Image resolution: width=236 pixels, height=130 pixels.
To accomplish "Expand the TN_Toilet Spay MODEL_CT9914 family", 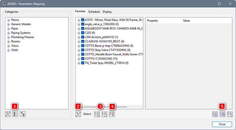I will click(x=78, y=63).
